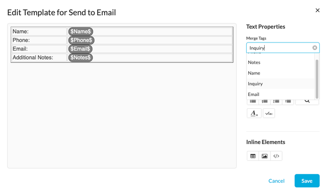Pick the Name merge tag option
The width and height of the screenshot is (327, 190).
pyautogui.click(x=281, y=73)
